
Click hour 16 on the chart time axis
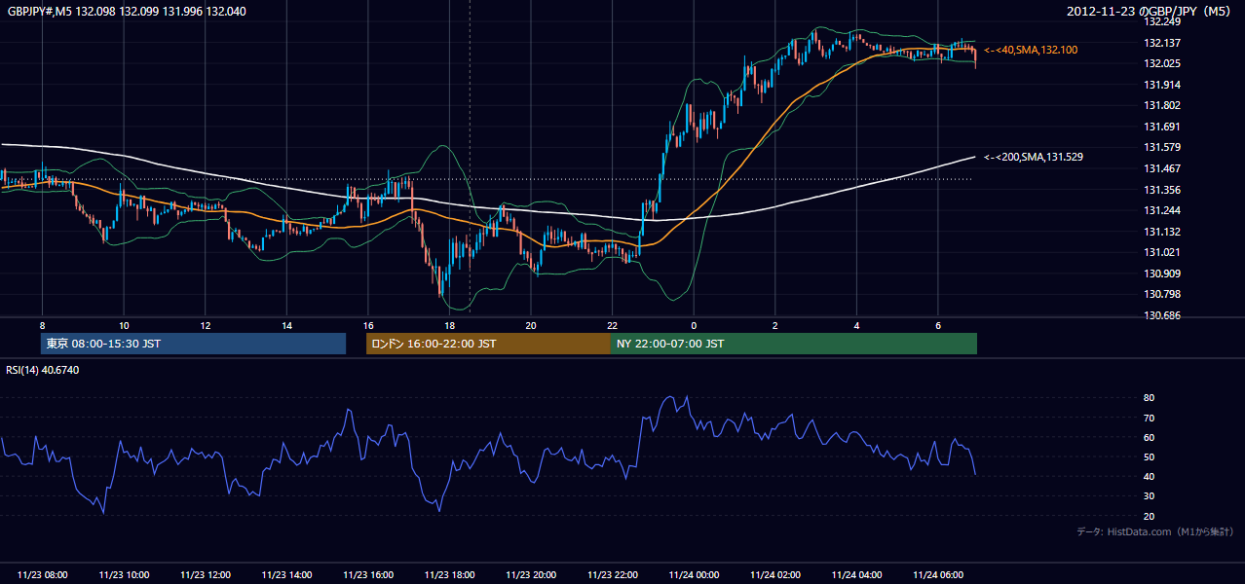[368, 325]
